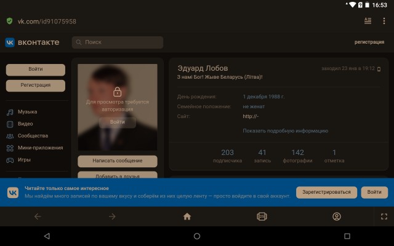The image size is (394, 246).
Task: Toggle fullscreen mode icon
Action: 384,216
